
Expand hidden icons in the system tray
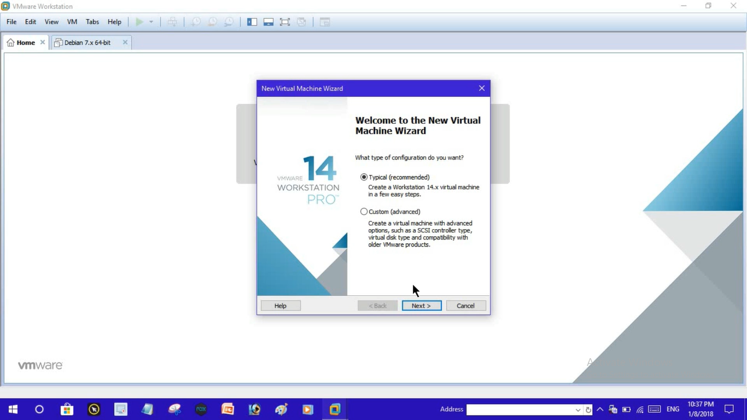point(600,409)
